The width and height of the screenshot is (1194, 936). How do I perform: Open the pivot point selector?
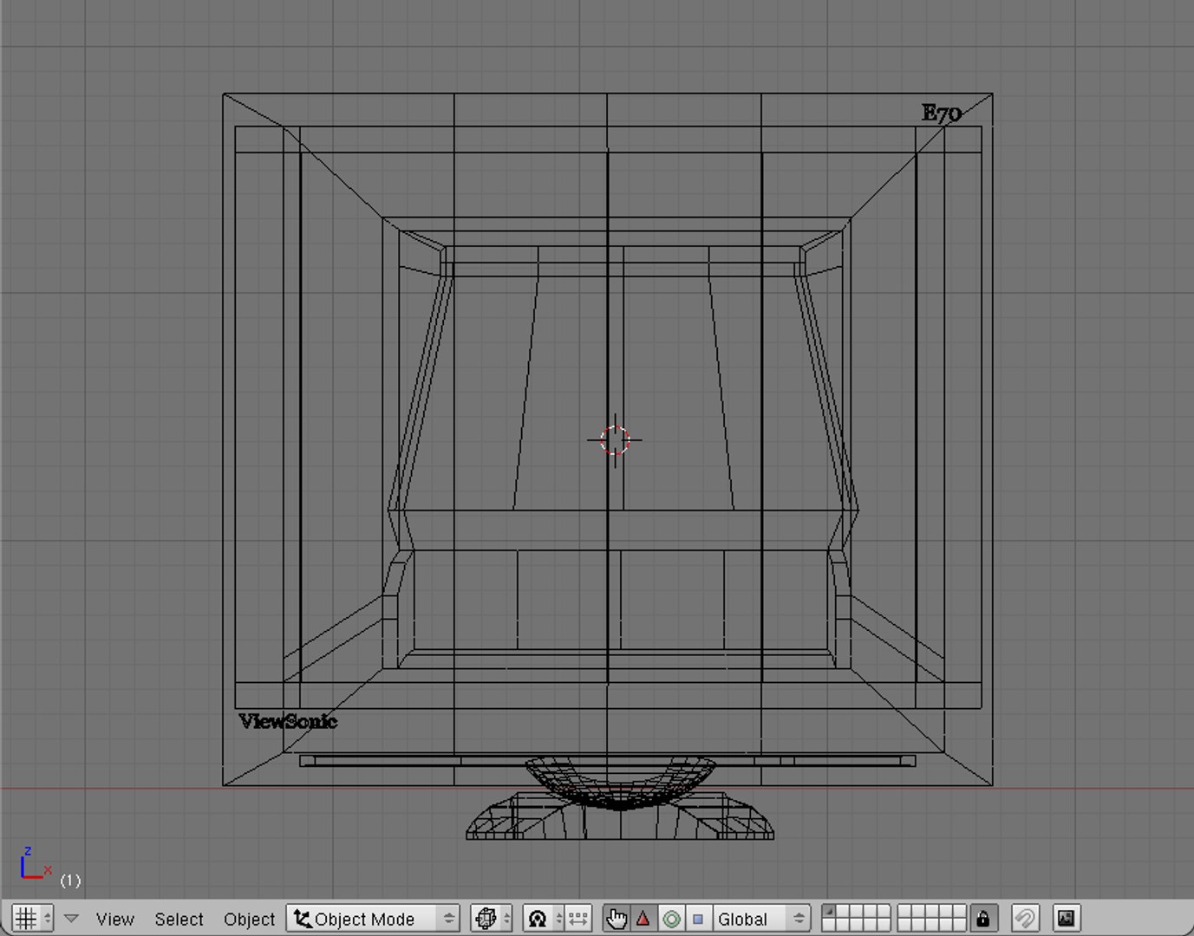click(543, 919)
